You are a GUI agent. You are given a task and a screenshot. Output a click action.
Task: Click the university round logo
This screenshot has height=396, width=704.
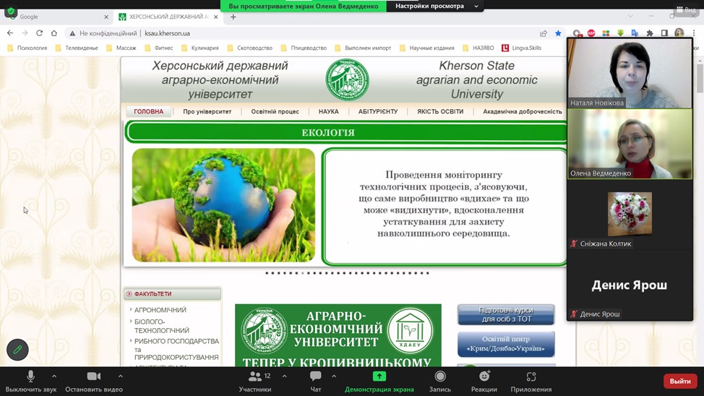(347, 80)
